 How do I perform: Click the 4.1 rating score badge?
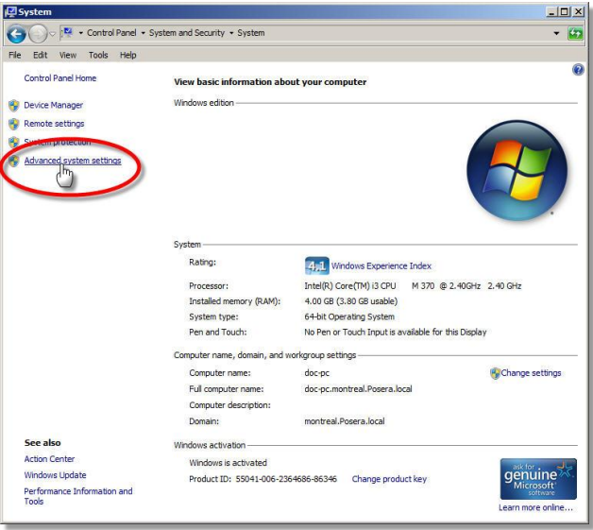click(x=315, y=265)
